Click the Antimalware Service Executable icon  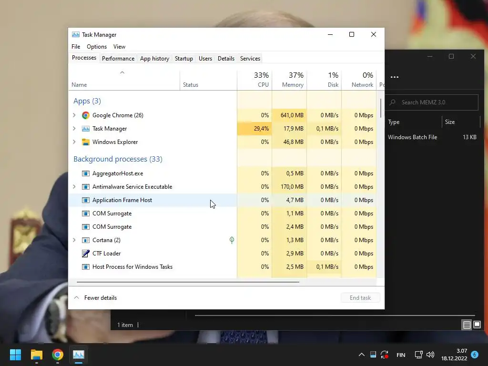(x=86, y=187)
